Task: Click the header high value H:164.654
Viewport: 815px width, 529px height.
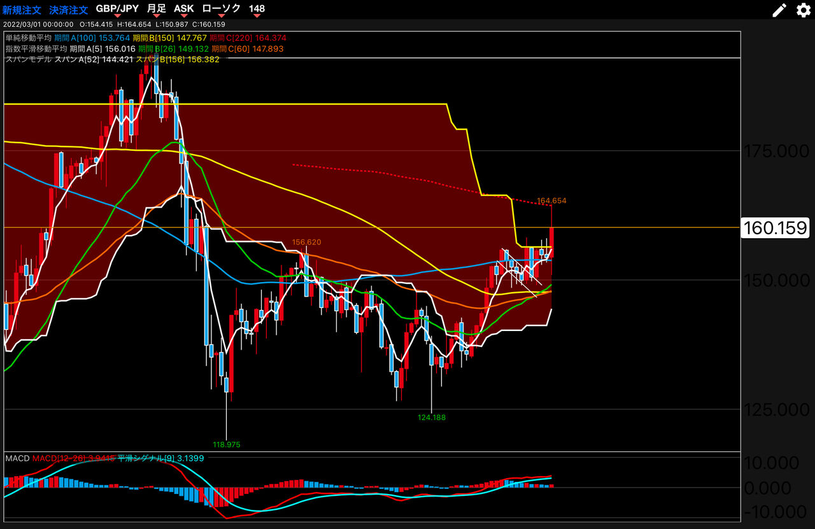Action: tap(133, 24)
